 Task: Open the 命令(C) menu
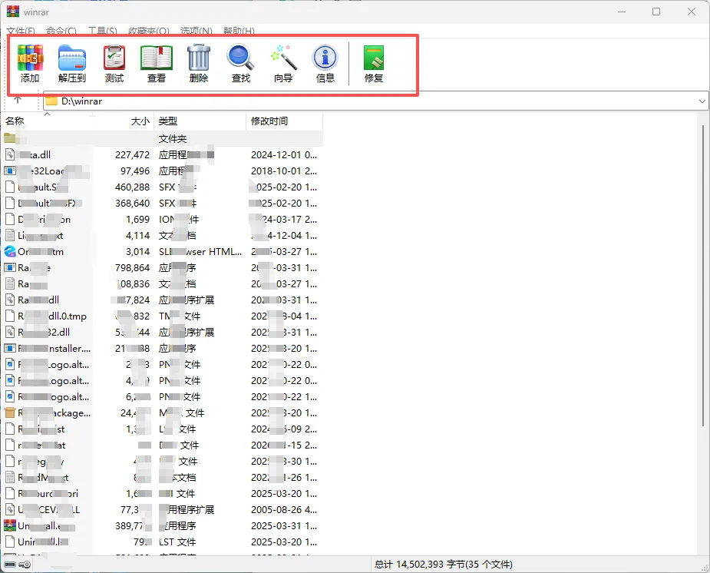pos(61,31)
